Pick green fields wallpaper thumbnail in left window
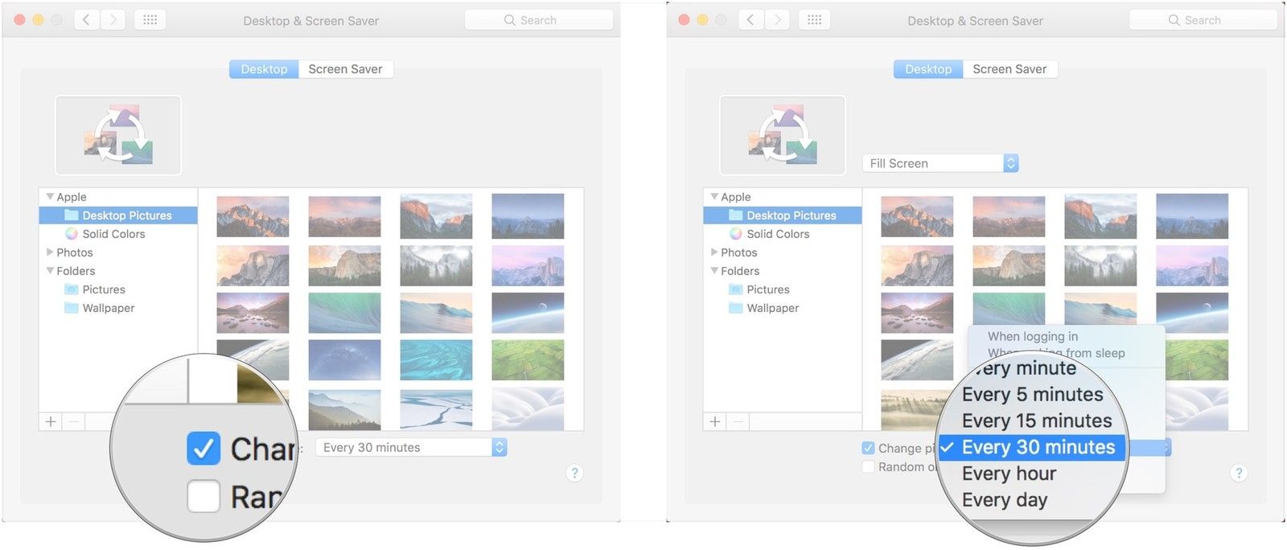Viewport: 1287px width, 550px height. point(528,359)
